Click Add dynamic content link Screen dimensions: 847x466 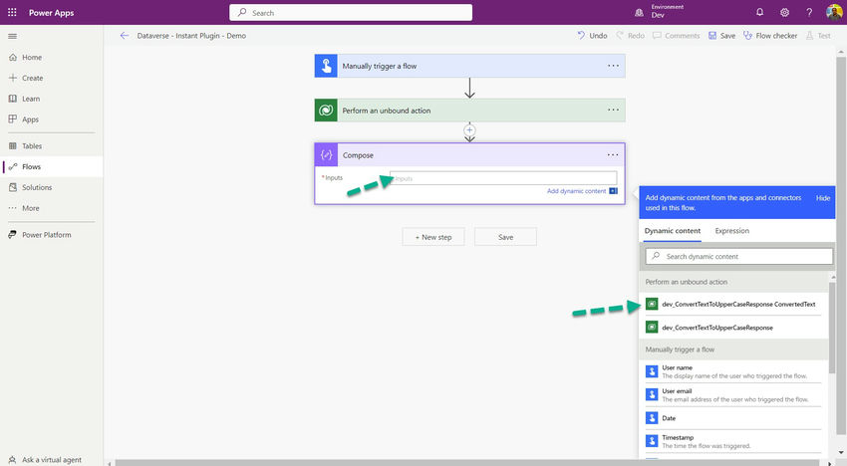coord(576,191)
